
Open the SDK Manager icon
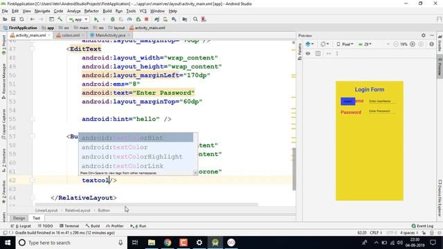pyautogui.click(x=174, y=19)
